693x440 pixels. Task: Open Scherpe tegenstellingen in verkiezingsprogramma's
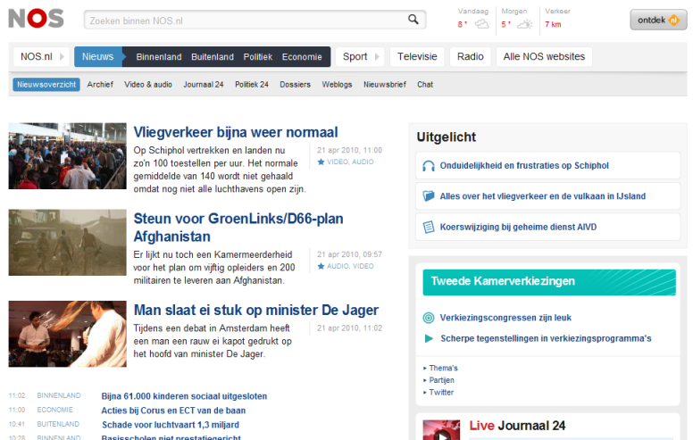[x=546, y=338]
